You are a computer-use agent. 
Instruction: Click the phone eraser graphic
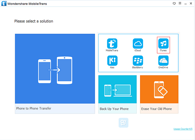coord(161,90)
